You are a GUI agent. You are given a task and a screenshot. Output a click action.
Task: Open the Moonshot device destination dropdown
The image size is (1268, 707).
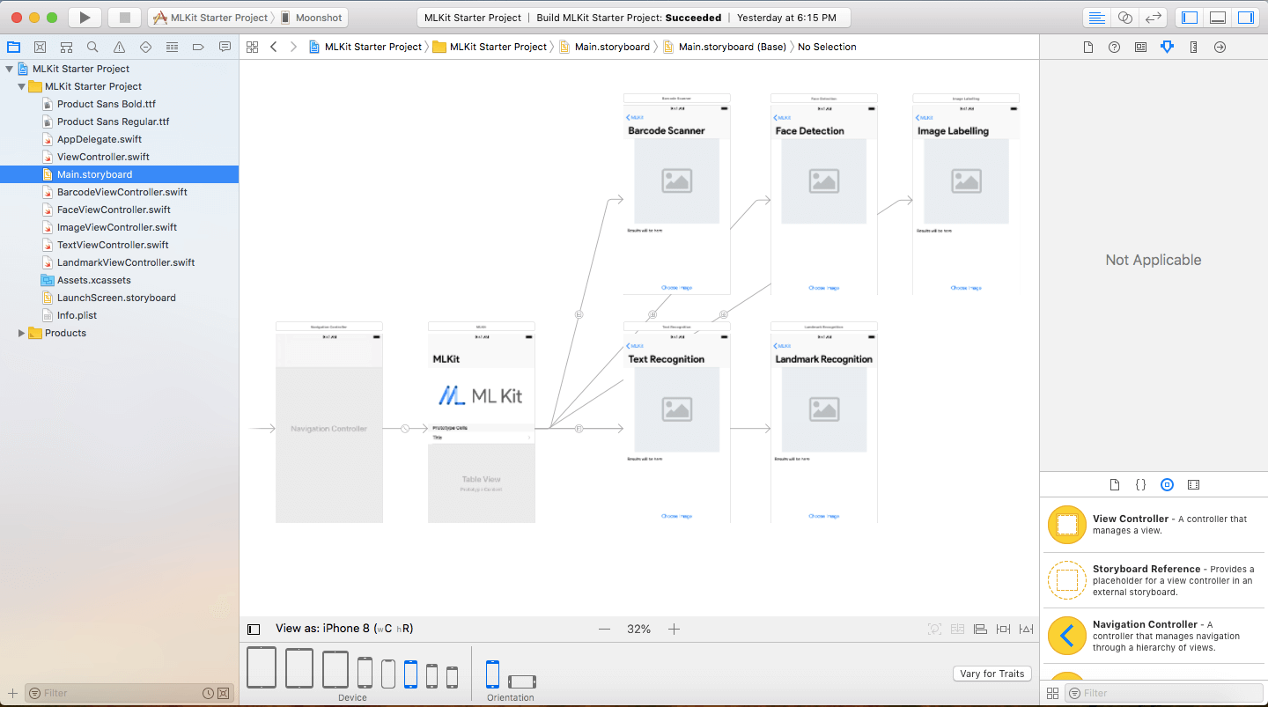[x=313, y=18]
